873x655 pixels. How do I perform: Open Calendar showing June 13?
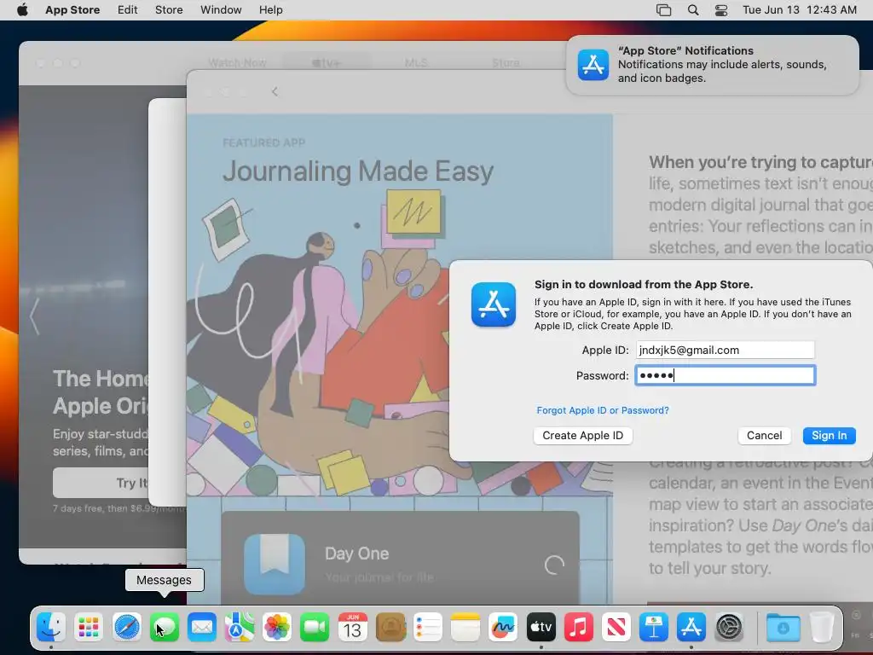[352, 628]
